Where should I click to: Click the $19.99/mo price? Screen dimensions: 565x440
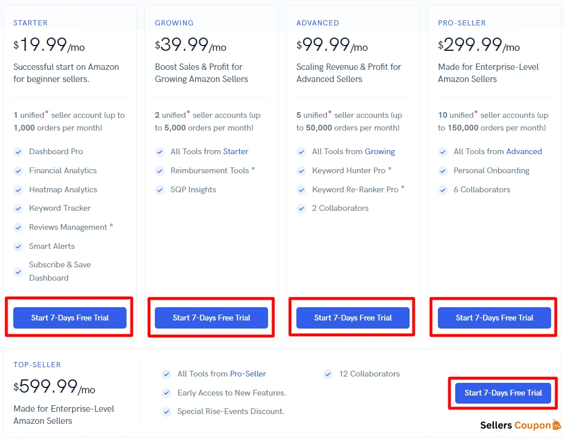tap(49, 45)
